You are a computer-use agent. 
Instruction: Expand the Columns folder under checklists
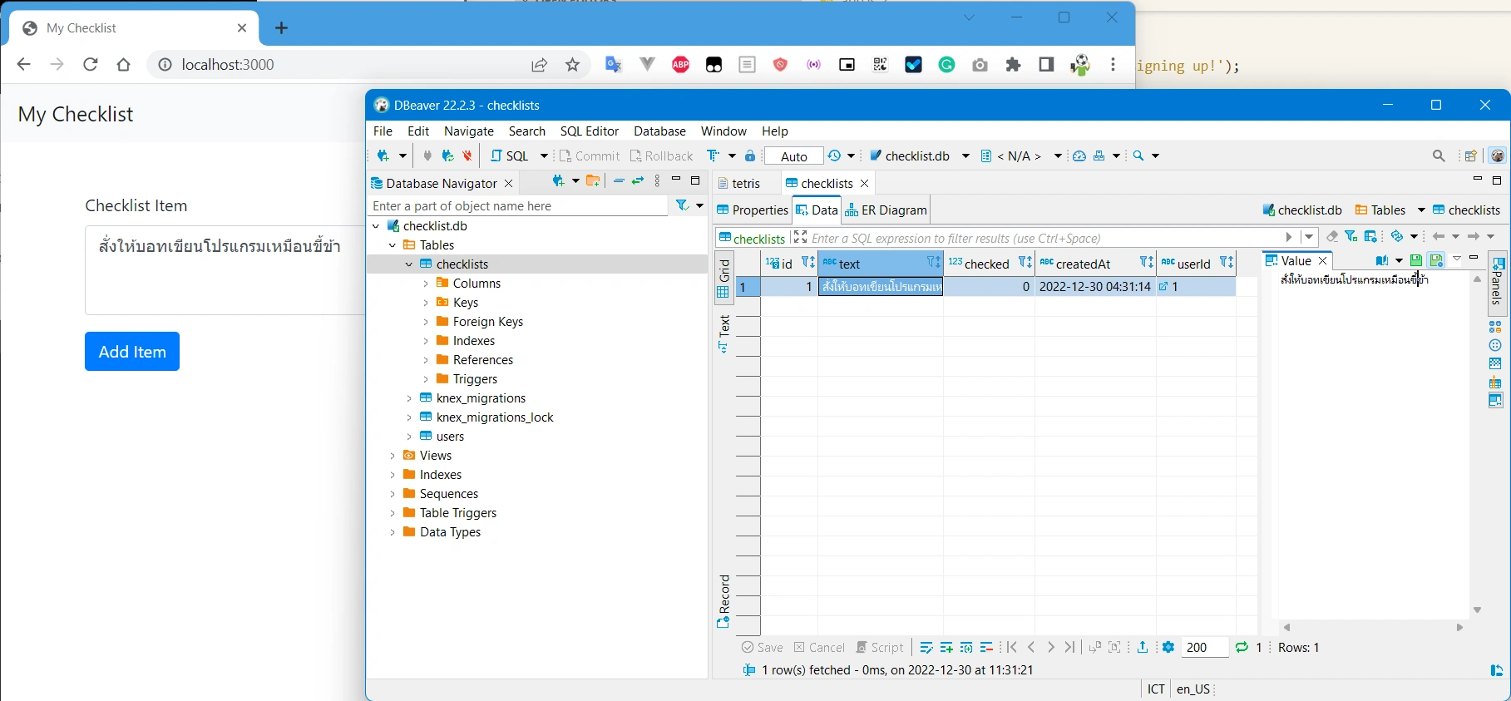(426, 284)
